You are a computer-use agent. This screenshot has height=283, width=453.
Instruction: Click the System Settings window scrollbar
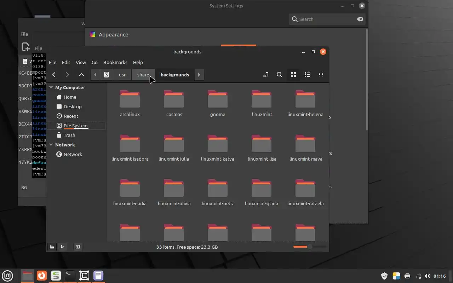pos(367,80)
